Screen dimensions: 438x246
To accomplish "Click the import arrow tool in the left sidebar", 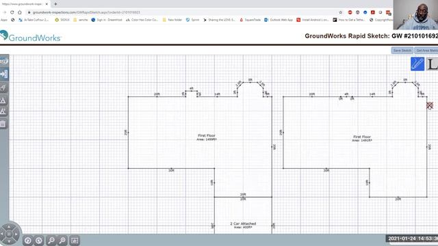I will (4, 74).
